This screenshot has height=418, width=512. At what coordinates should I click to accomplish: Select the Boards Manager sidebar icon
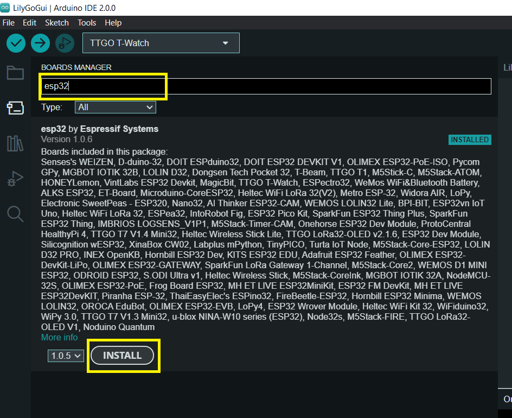tap(15, 107)
